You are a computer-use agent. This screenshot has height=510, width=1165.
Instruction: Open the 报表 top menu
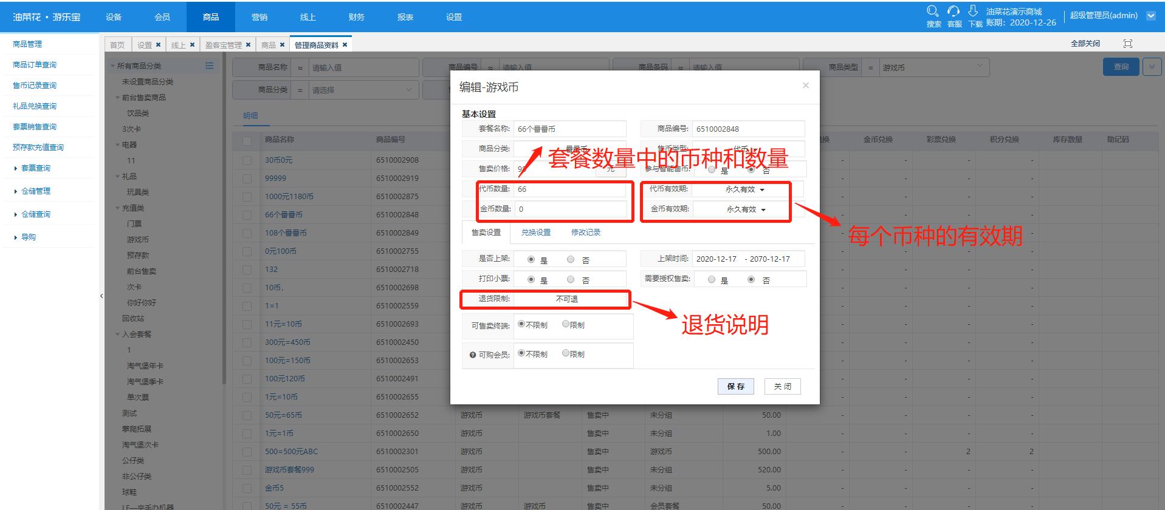coord(405,17)
